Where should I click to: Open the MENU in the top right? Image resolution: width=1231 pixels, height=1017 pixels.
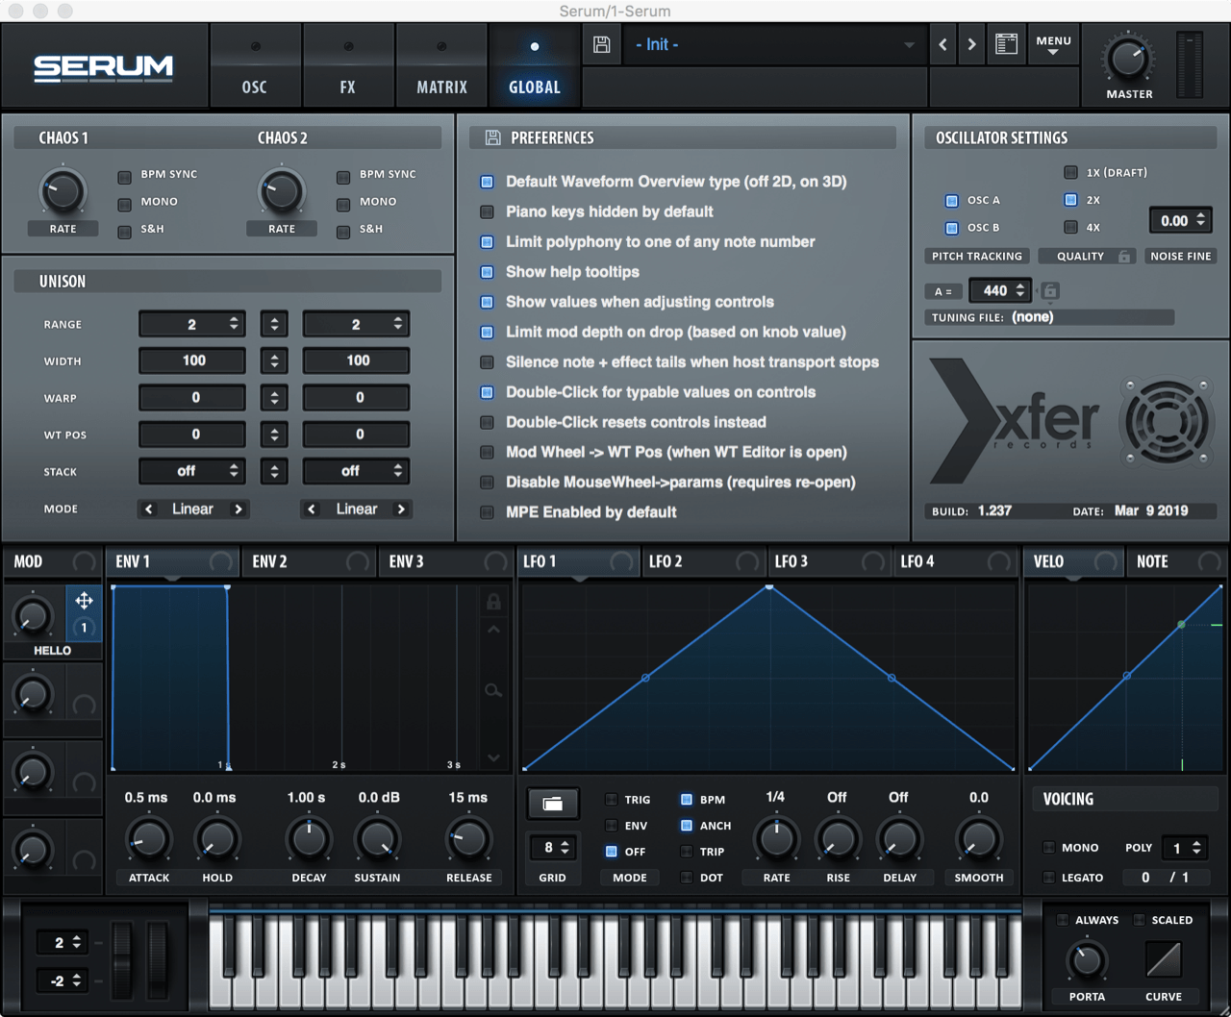[x=1053, y=43]
